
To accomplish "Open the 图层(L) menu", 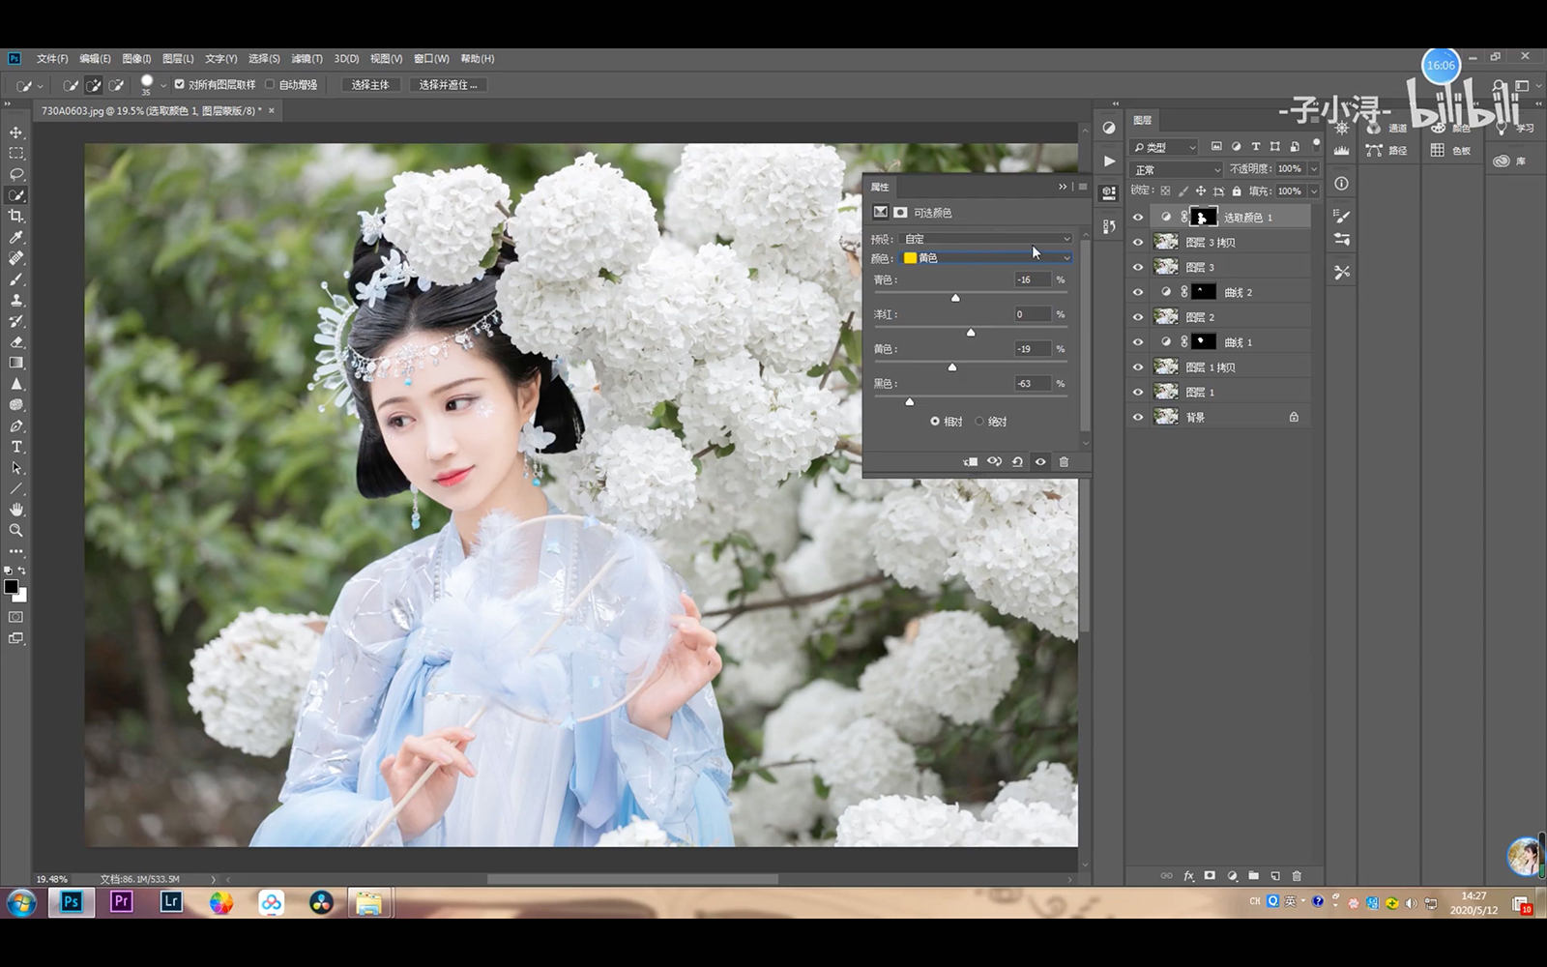I will pyautogui.click(x=178, y=59).
